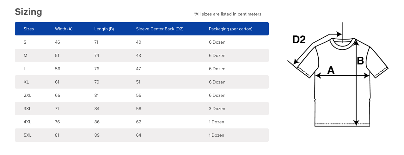Click the Width (A) column header
Viewport: 404px width, 155px height.
64,29
